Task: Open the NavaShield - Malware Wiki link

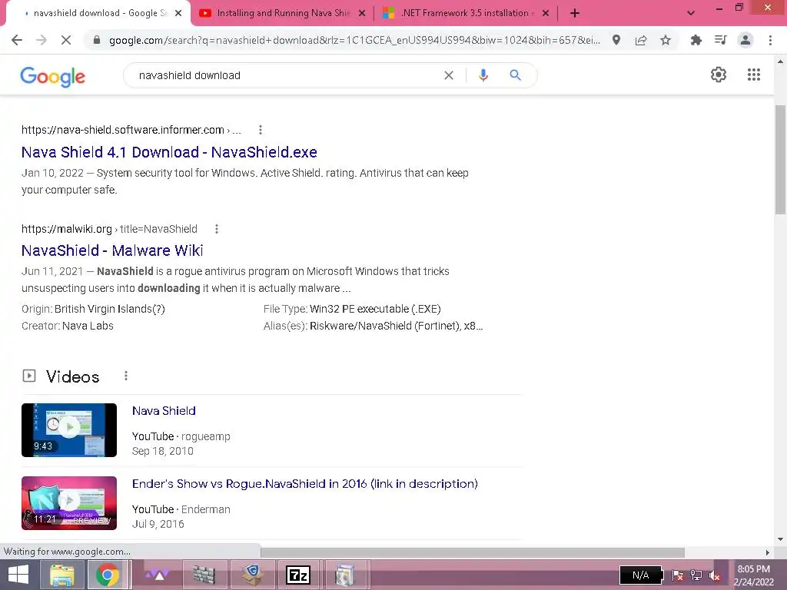Action: click(112, 250)
